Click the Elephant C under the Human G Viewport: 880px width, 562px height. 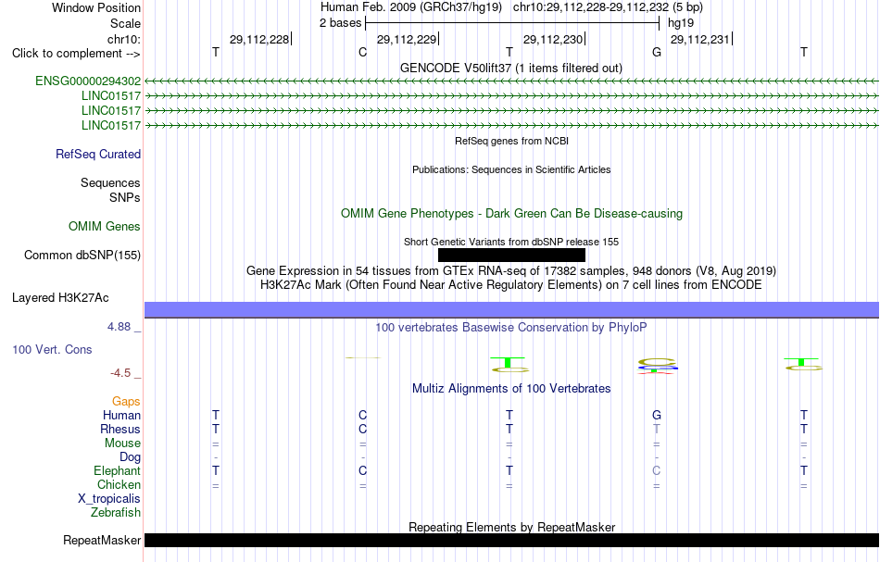click(x=657, y=470)
